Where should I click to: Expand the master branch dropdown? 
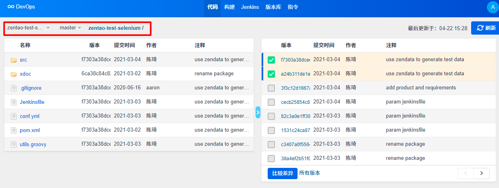pyautogui.click(x=70, y=28)
